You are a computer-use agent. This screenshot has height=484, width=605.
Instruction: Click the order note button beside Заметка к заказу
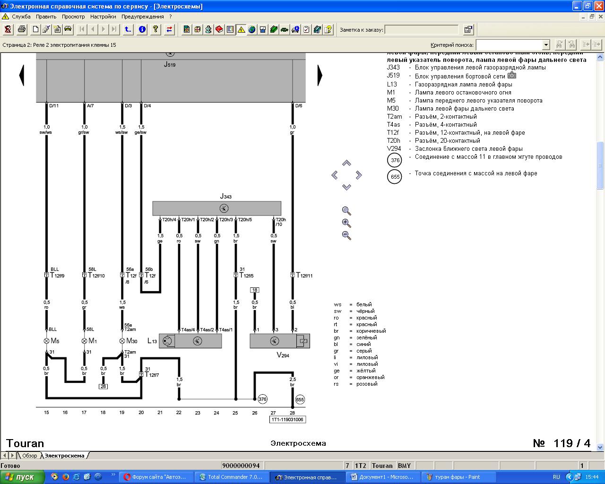tap(468, 29)
